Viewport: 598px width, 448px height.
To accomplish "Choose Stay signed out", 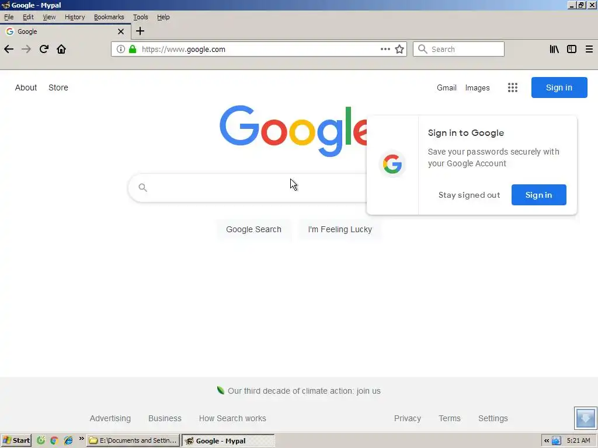I will (469, 195).
